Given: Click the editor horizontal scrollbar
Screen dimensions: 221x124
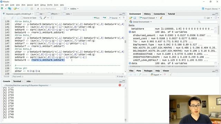Looking at the screenshot, I should 38,74.
